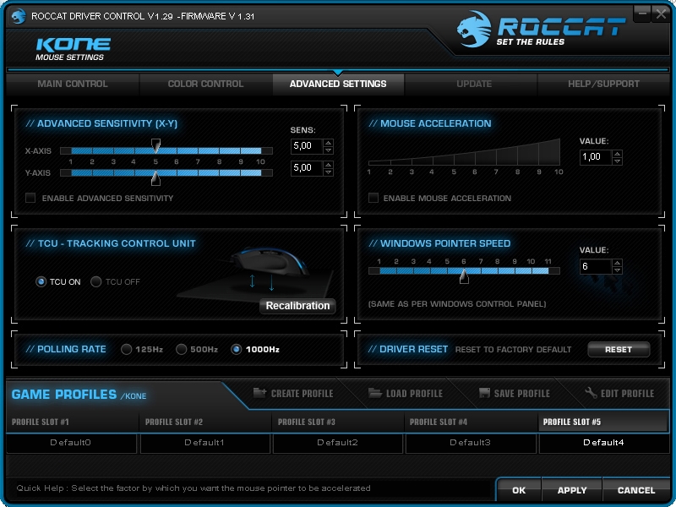The image size is (676, 507).
Task: Select TCU OFF radio button
Action: pyautogui.click(x=95, y=282)
